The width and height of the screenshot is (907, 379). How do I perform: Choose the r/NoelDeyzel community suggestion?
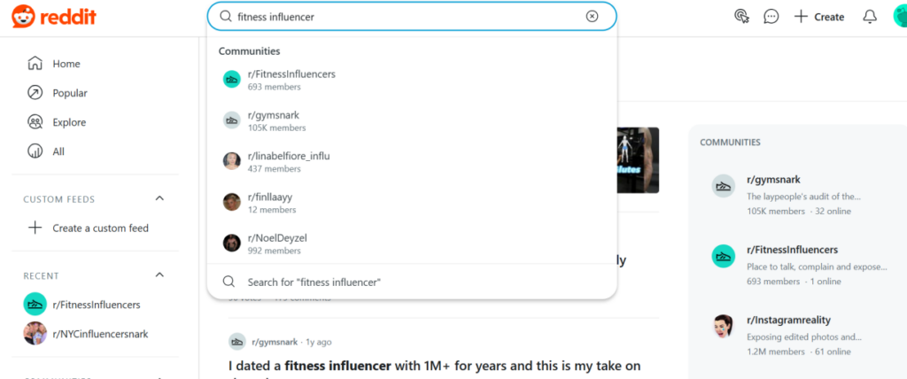[x=411, y=244]
